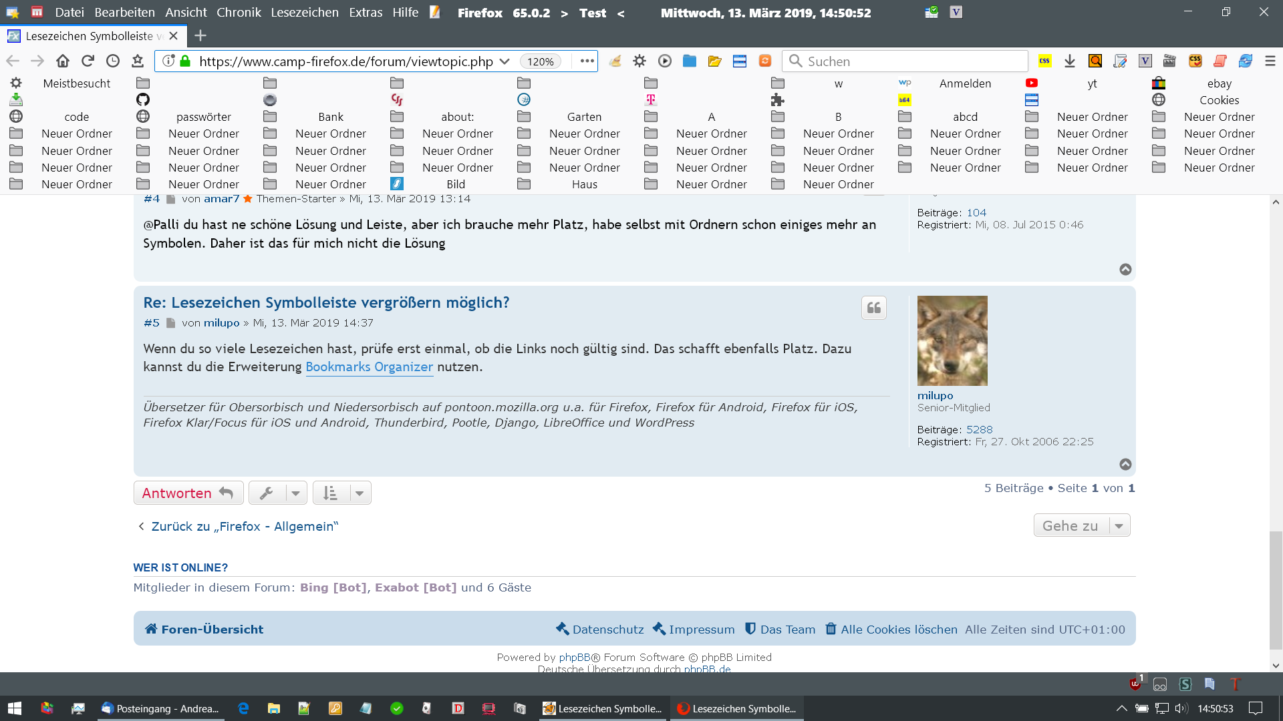The width and height of the screenshot is (1283, 721).
Task: Click the quote button on post #5
Action: click(x=873, y=308)
